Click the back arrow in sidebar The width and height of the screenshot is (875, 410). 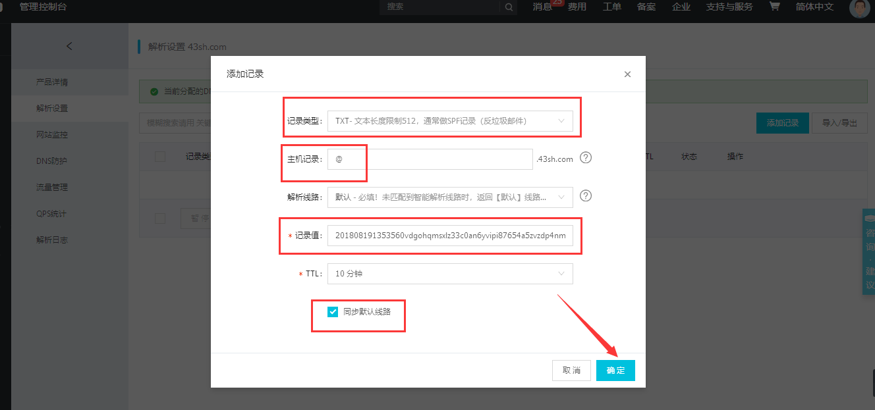coord(70,46)
